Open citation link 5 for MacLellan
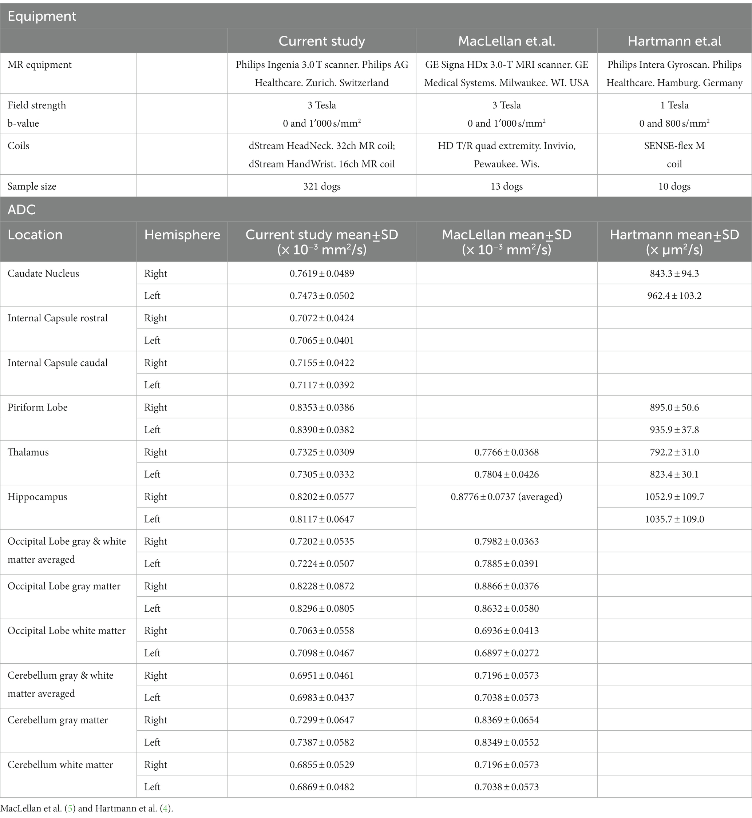Image resolution: width=752 pixels, height=818 pixels. pyautogui.click(x=70, y=809)
